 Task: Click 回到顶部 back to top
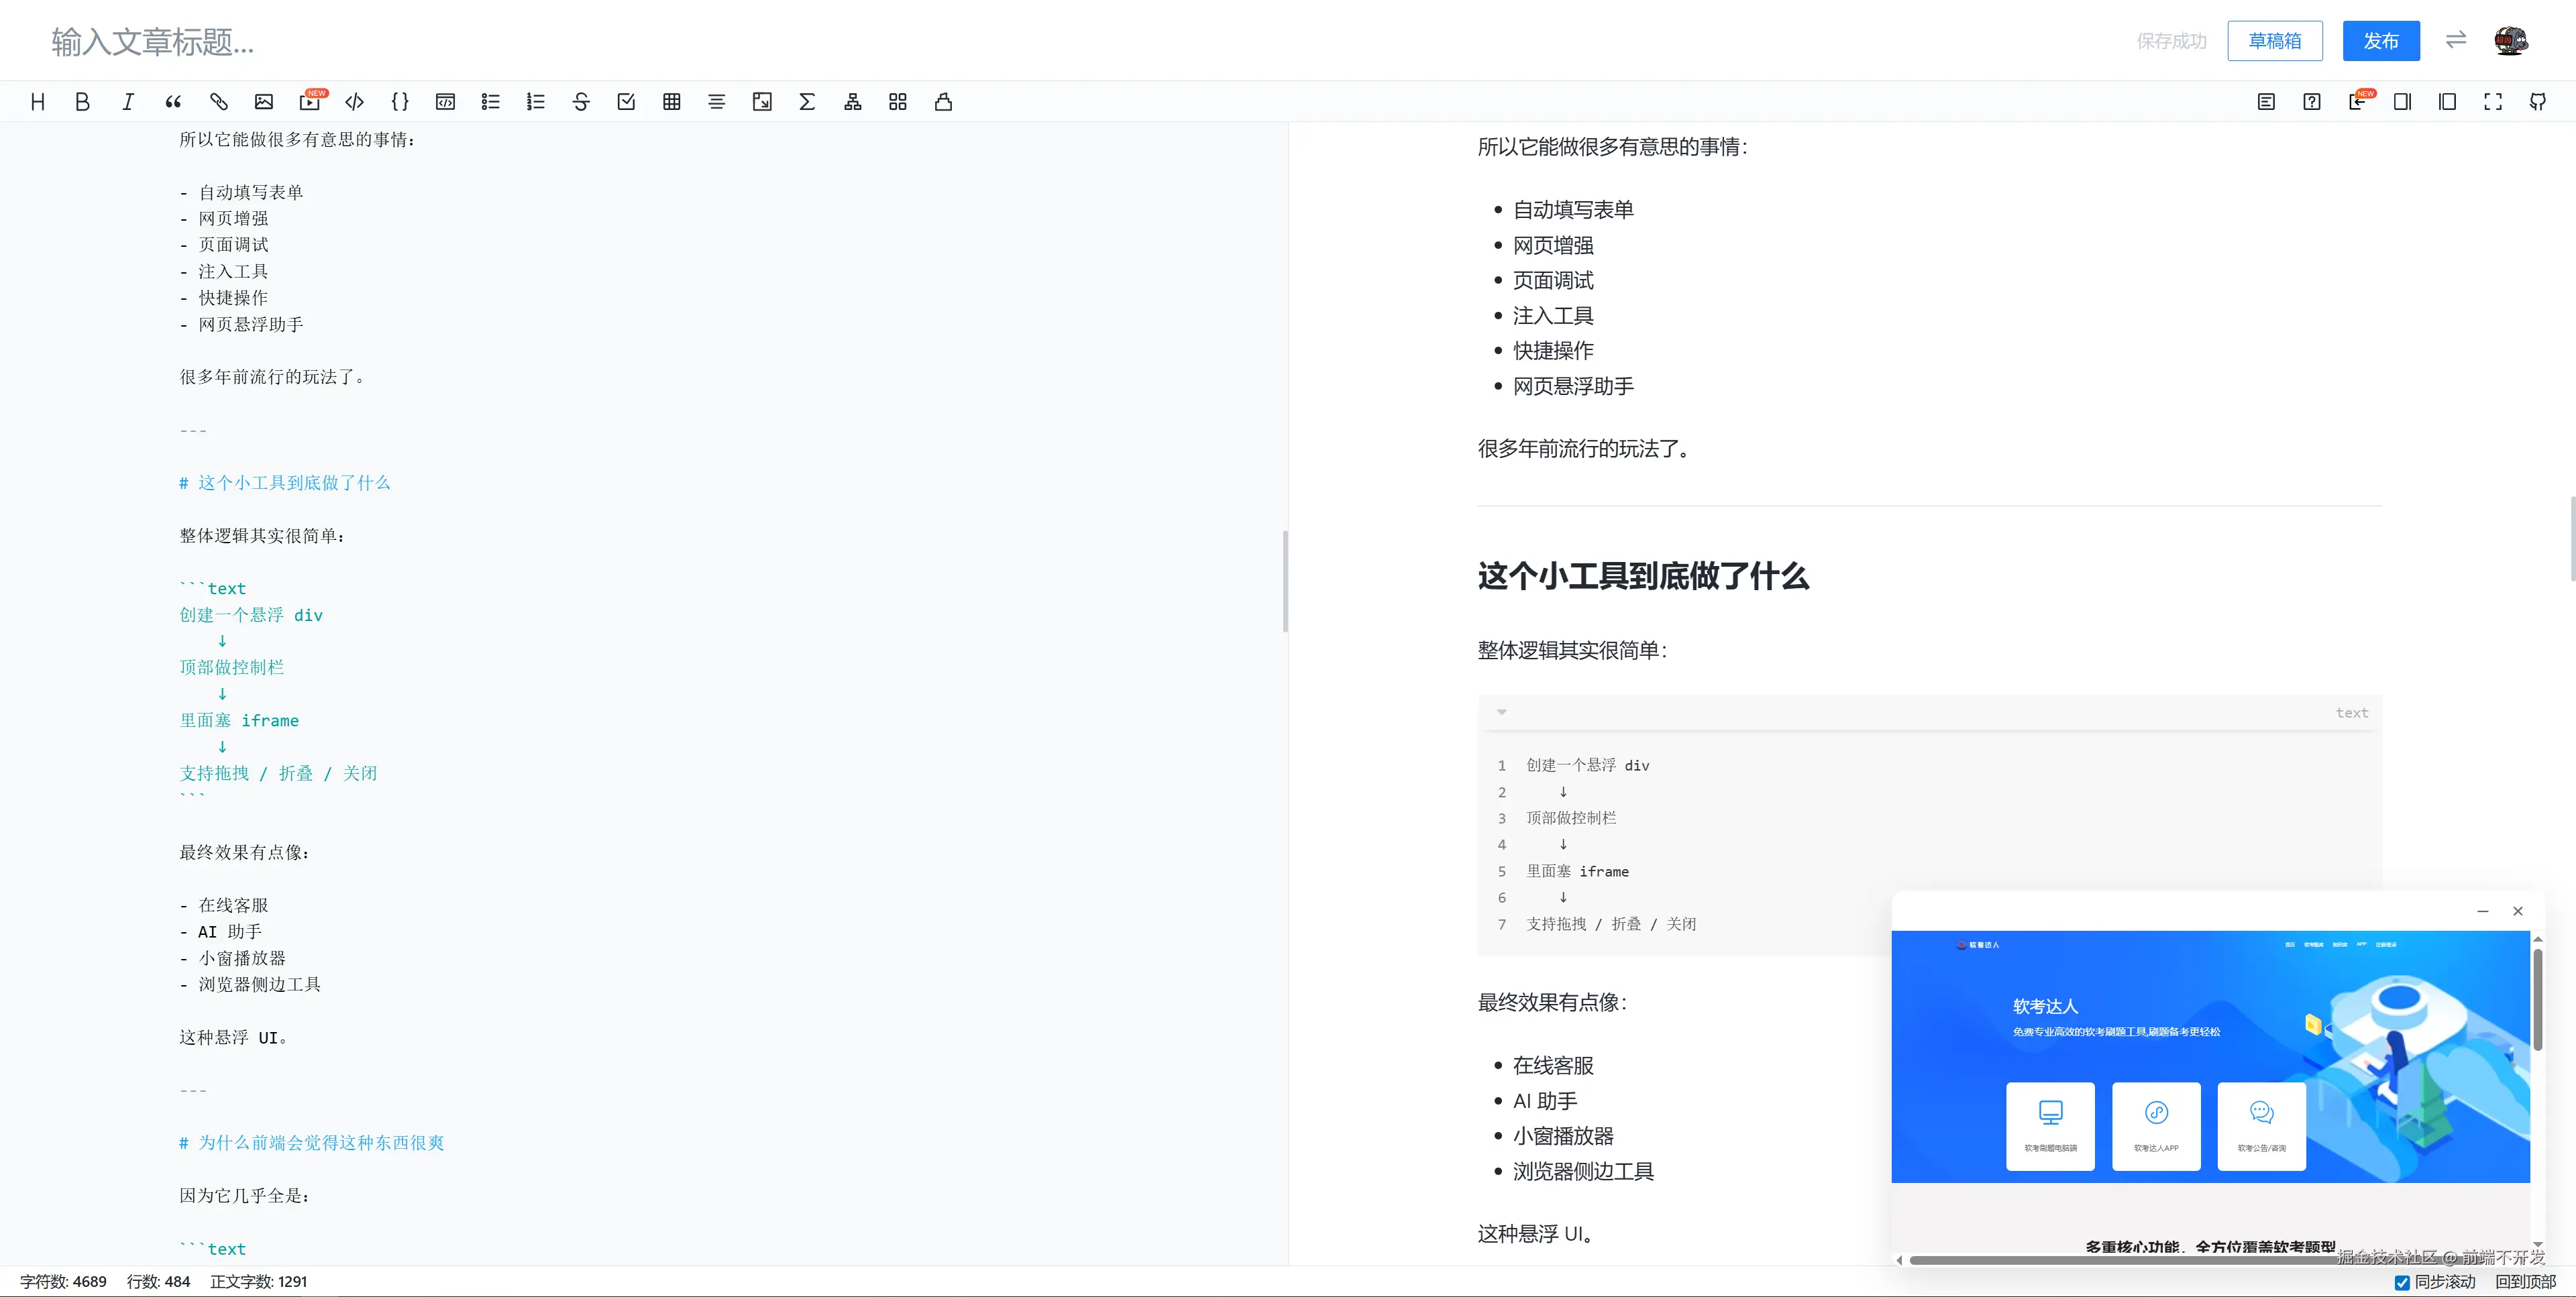coord(2525,1282)
